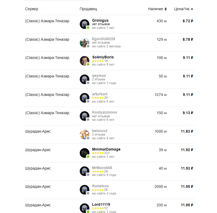The image size is (217, 213).
Task: Open arturkart's helmet avatar
Action: 84,98
